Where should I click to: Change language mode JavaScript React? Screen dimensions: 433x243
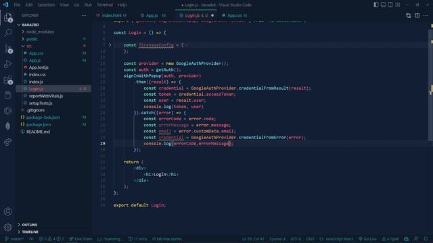[x=336, y=239]
